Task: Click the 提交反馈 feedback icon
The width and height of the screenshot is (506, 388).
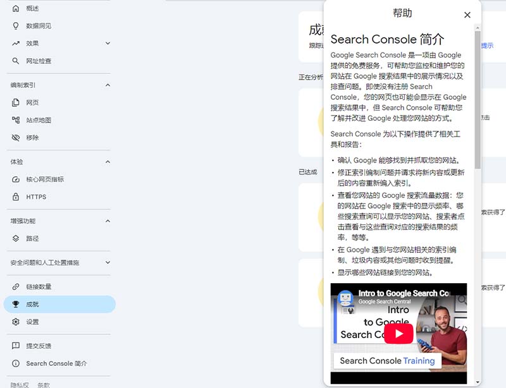Action: click(x=15, y=346)
